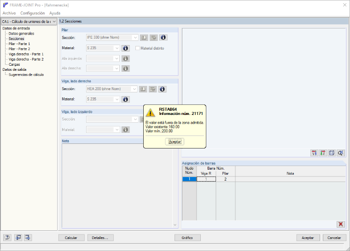The height and width of the screenshot is (251, 350).
Task: Click the Calcular button
Action: click(71, 238)
